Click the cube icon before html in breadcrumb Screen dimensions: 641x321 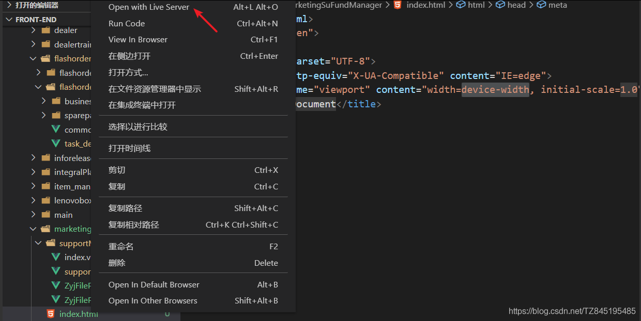[x=461, y=5]
